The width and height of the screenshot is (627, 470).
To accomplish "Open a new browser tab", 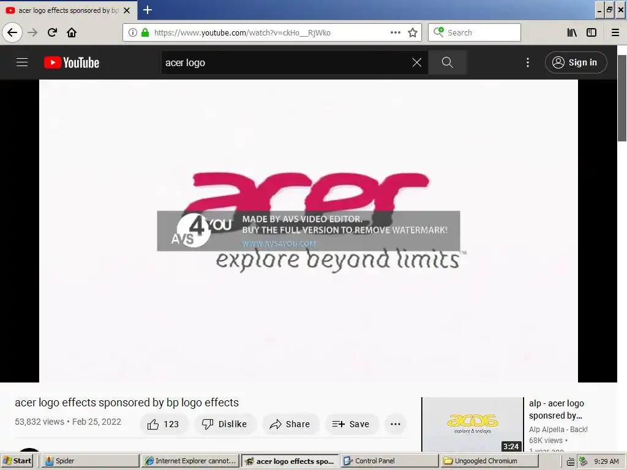I will 148,10.
